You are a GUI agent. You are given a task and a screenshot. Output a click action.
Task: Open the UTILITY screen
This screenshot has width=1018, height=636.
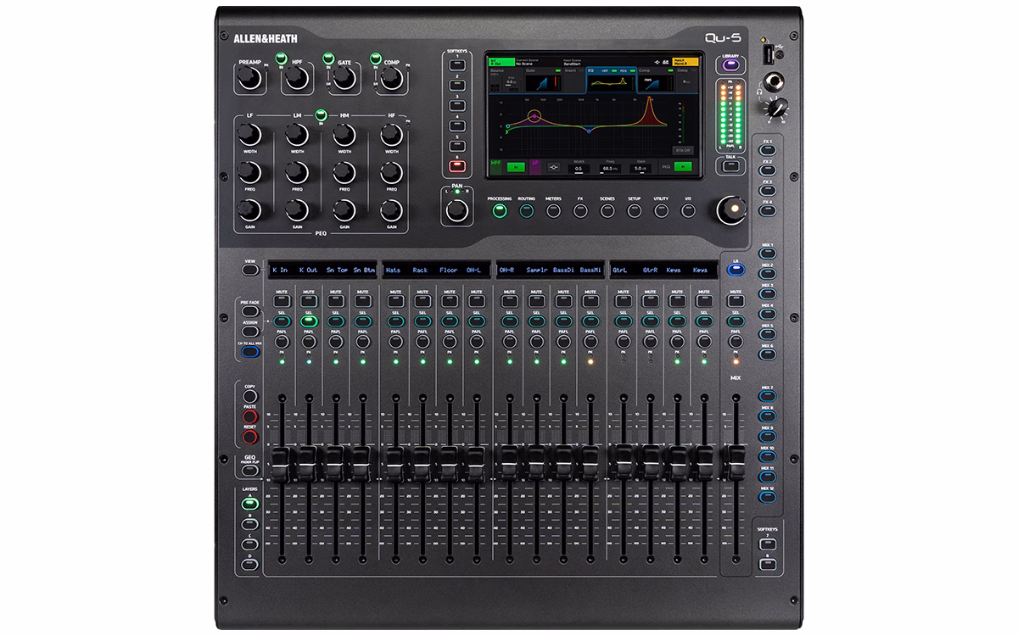tap(661, 210)
